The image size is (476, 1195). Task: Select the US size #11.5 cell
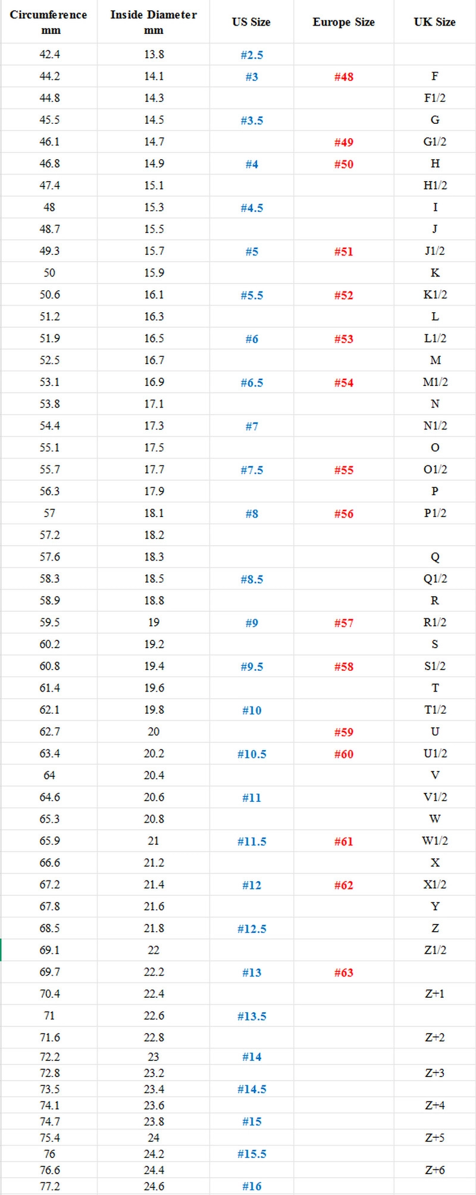coord(252,841)
